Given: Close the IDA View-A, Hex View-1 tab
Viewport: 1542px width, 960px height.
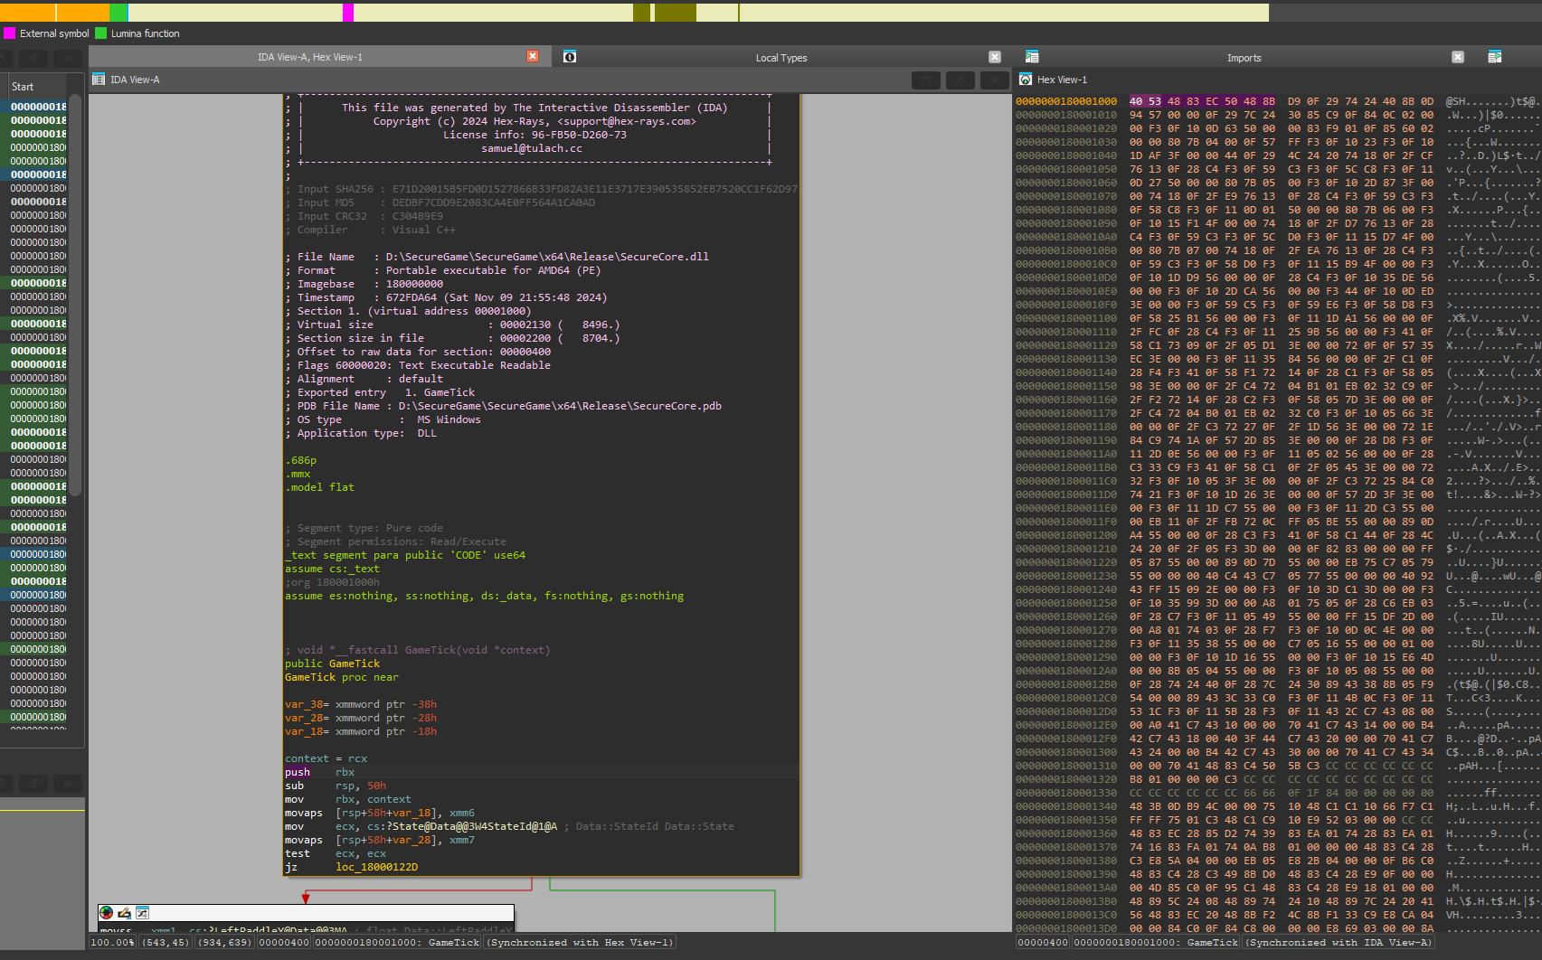Looking at the screenshot, I should point(533,57).
